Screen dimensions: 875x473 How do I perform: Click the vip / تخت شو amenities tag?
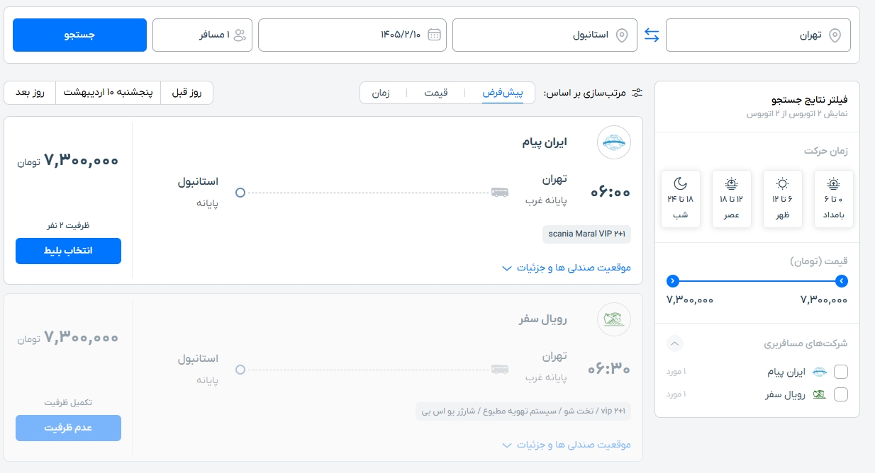tap(523, 411)
